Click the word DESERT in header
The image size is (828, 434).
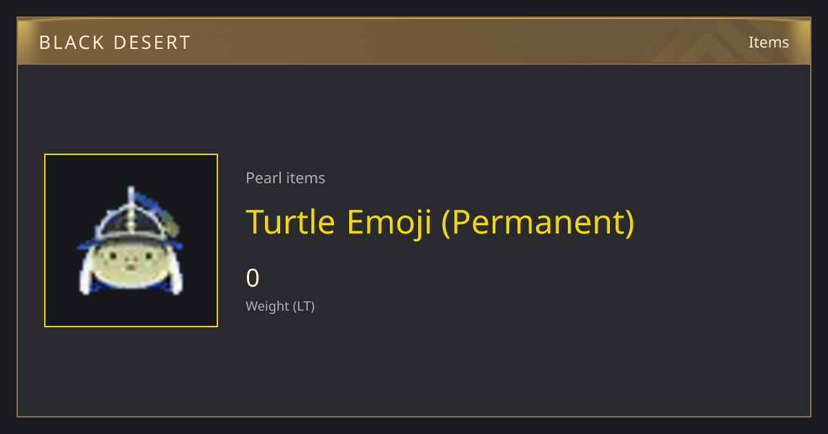tap(152, 43)
